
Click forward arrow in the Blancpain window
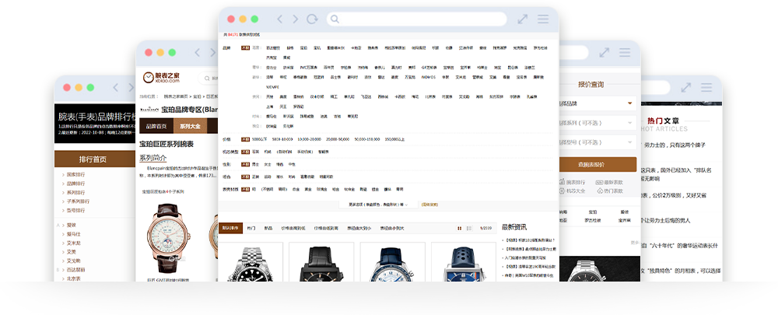click(212, 52)
